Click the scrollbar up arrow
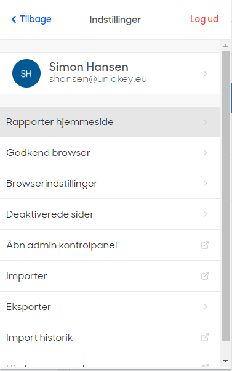 point(225,46)
